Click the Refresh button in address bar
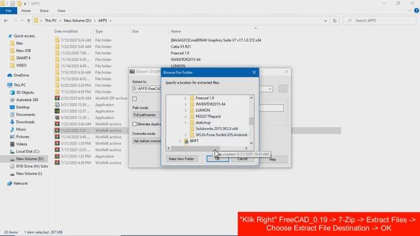Image resolution: width=420 pixels, height=236 pixels. 335,20
